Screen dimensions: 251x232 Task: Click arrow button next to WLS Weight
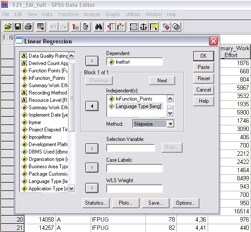coord(92,188)
